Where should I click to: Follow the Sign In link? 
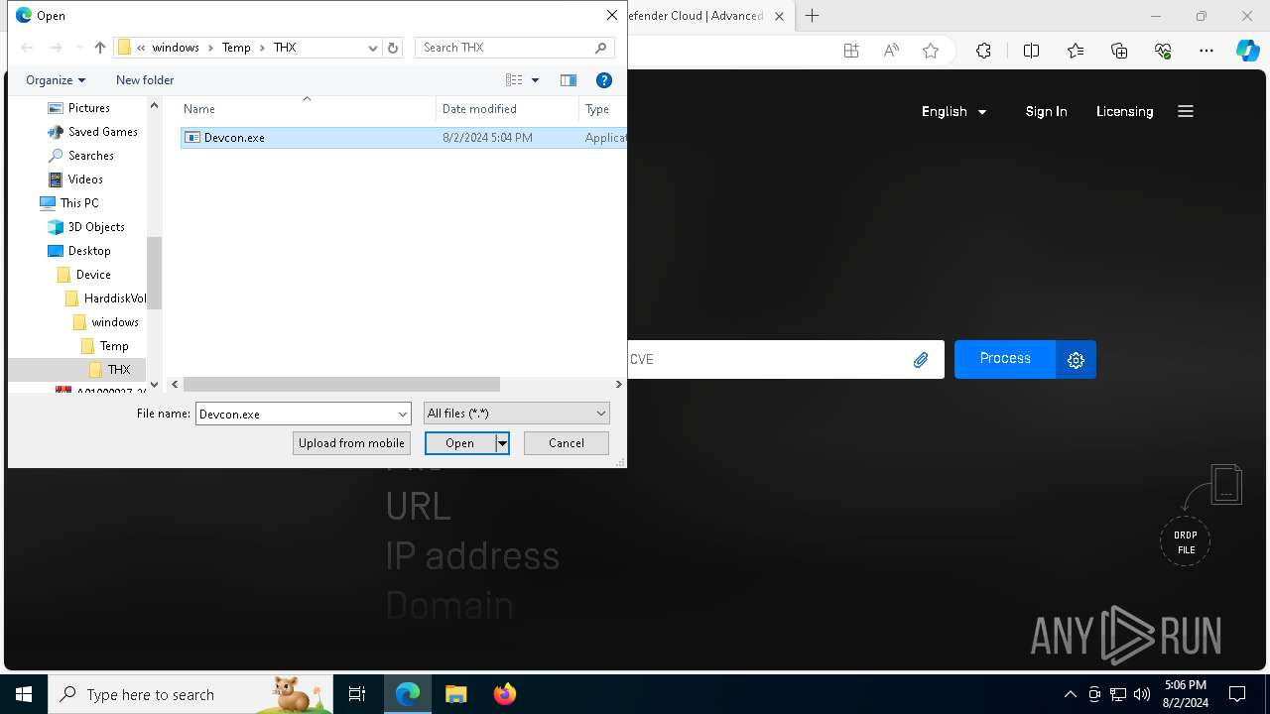(1046, 111)
